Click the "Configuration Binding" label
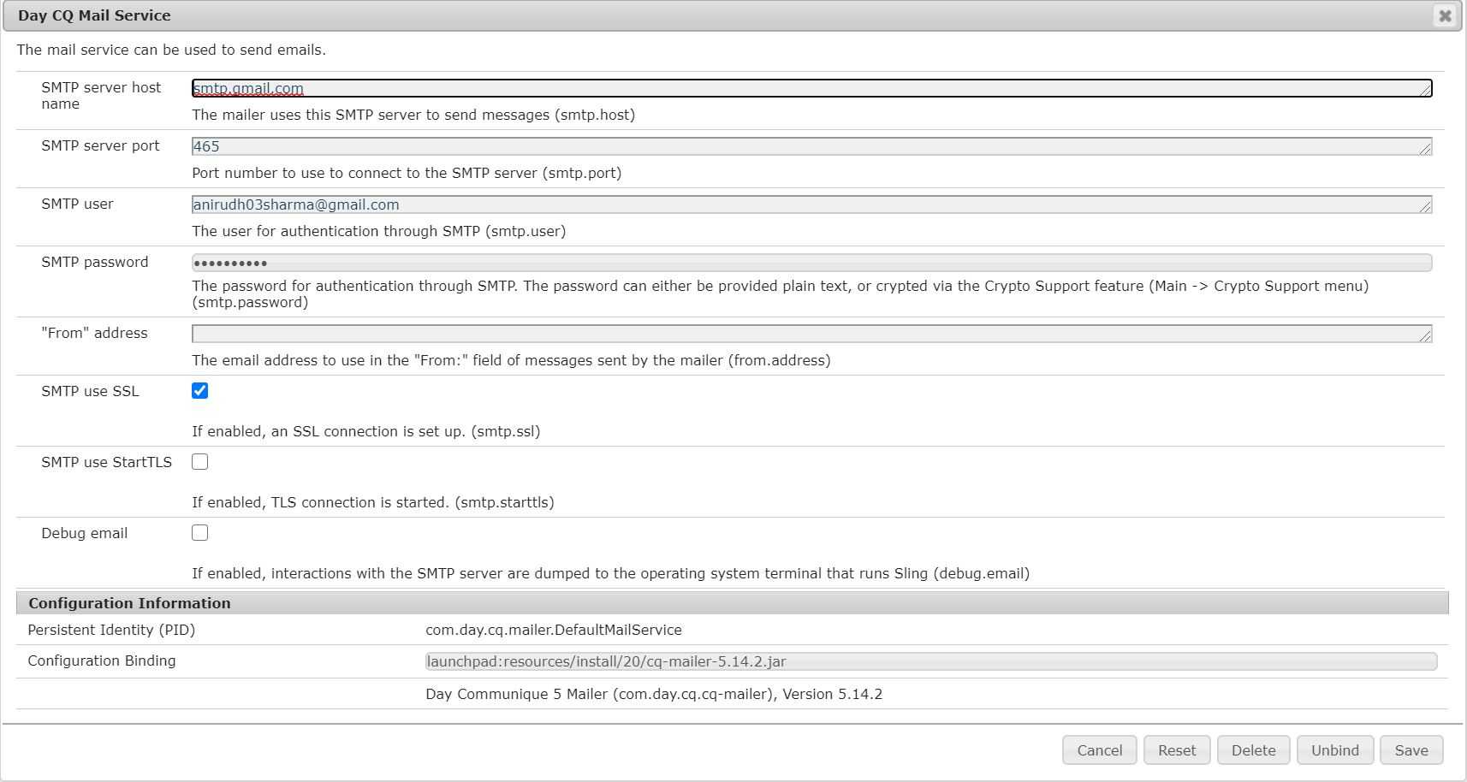The height and width of the screenshot is (782, 1467). point(101,661)
